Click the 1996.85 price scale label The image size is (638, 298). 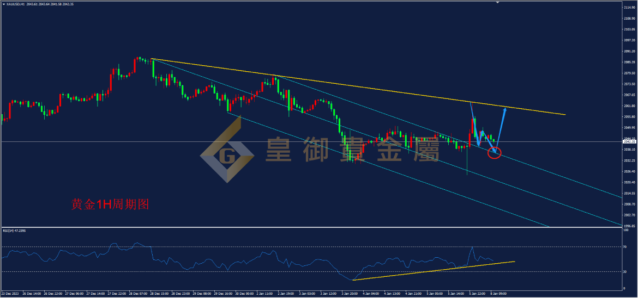(x=630, y=226)
